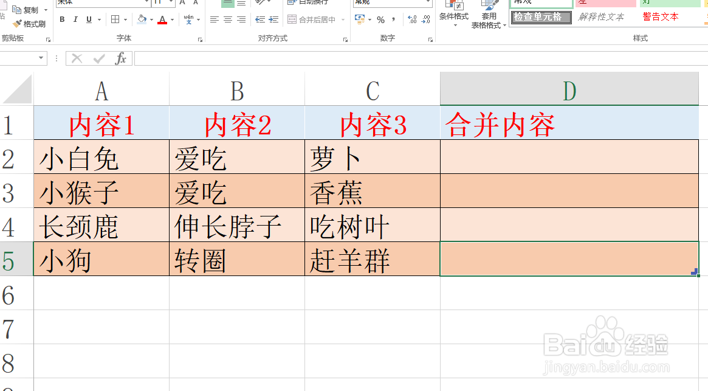This screenshot has height=391, width=708.
Task: Apply the 检查单元格 cell style
Action: coord(540,17)
